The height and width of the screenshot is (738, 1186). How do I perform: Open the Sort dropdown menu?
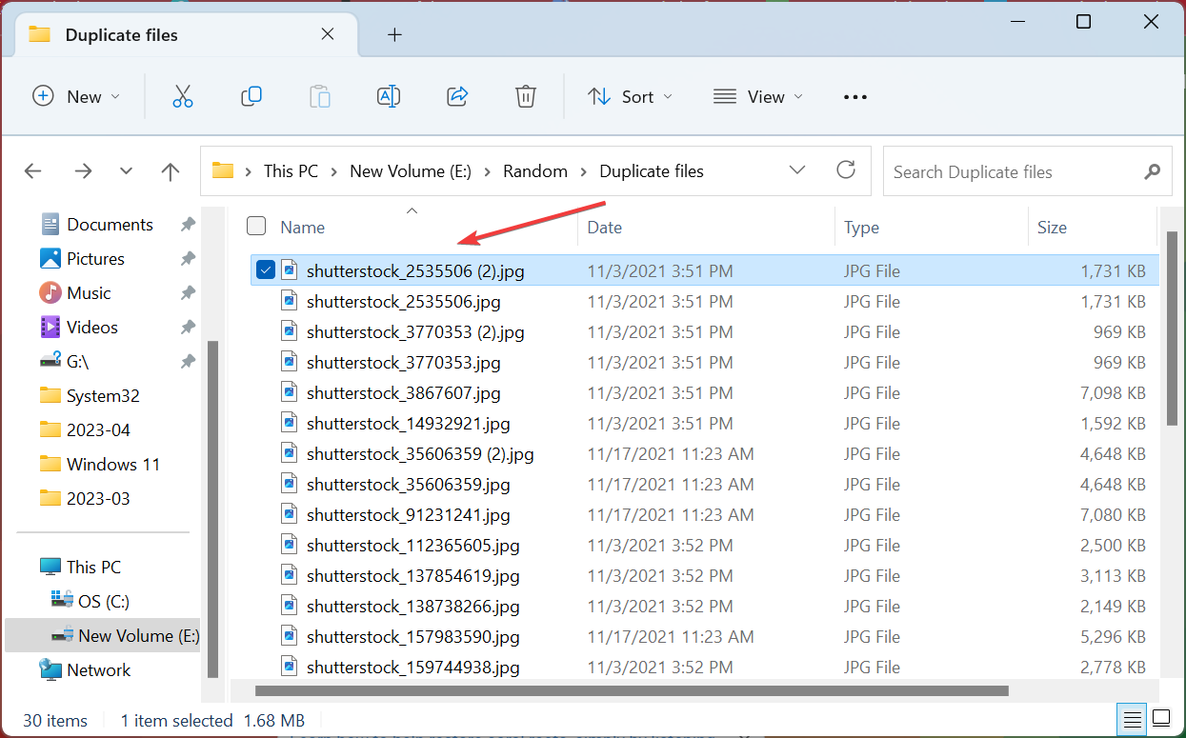tap(630, 96)
